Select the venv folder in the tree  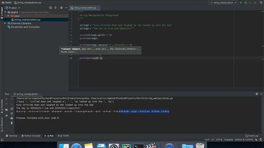pyautogui.click(x=17, y=16)
